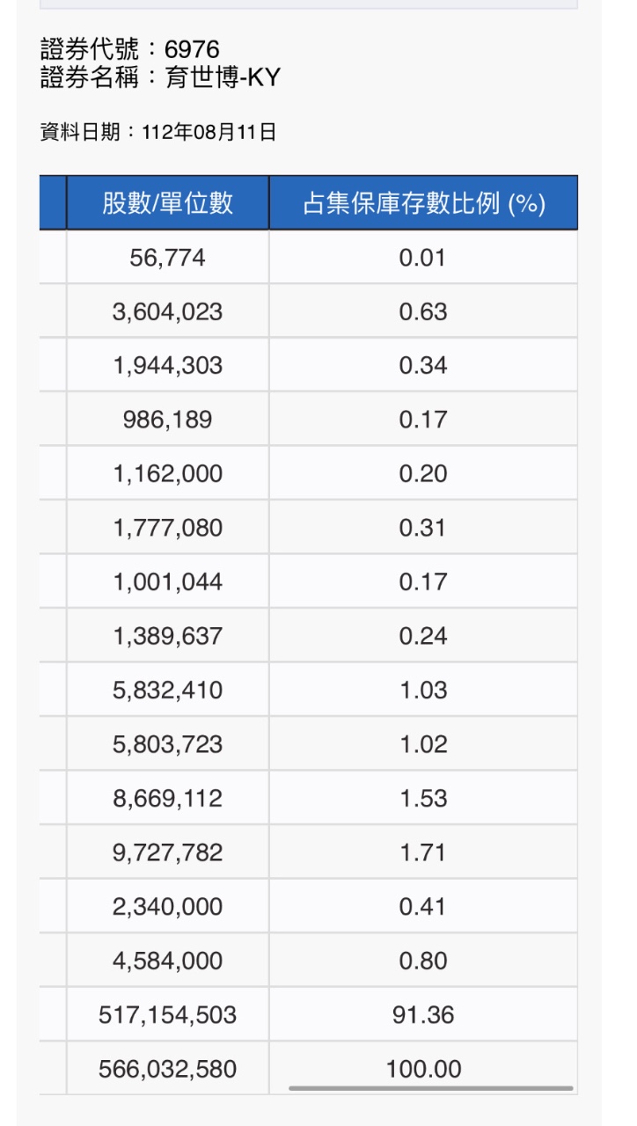637x1126 pixels.
Task: Click the 股數/單位數 column header
Action: [x=167, y=203]
